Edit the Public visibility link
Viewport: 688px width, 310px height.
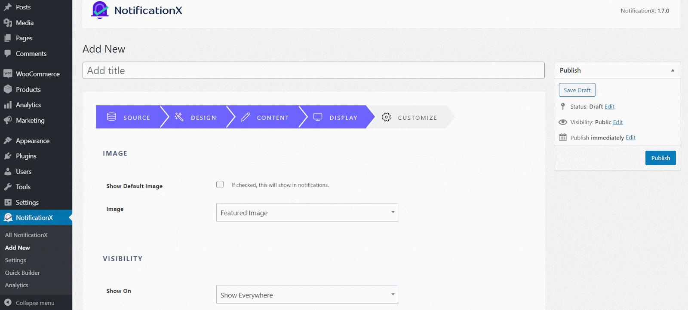[x=618, y=122]
